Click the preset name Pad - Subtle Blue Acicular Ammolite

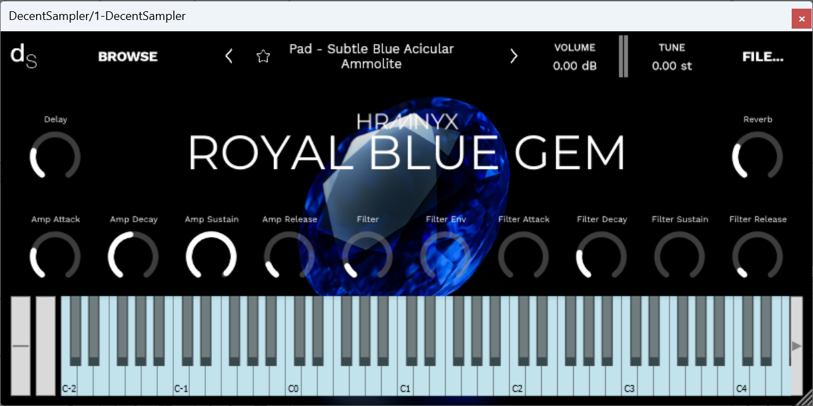(371, 56)
